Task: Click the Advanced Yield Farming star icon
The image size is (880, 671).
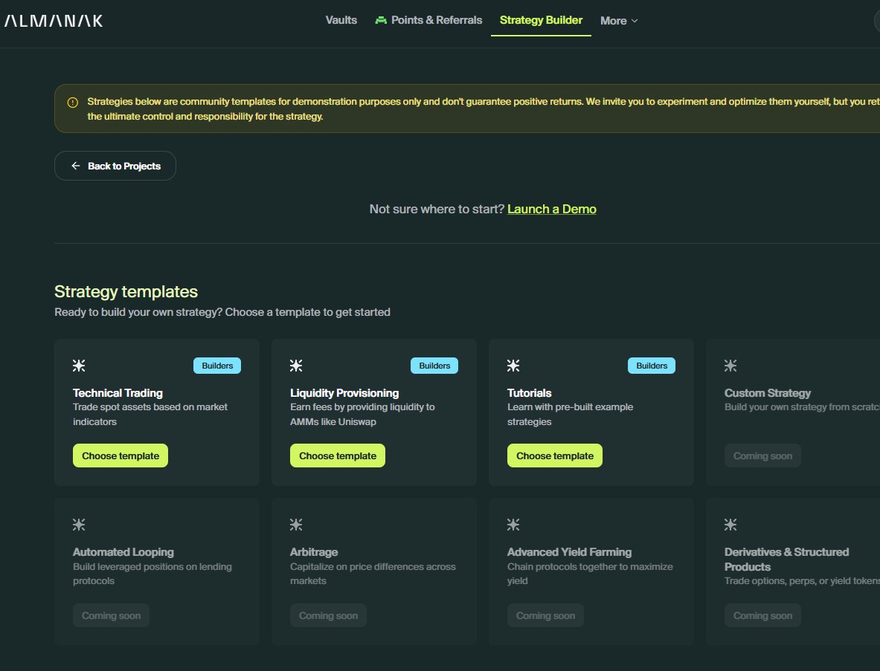Action: pos(513,525)
